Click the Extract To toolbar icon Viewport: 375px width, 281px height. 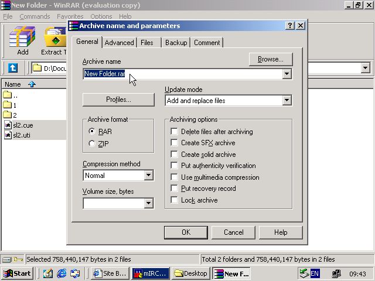point(54,40)
